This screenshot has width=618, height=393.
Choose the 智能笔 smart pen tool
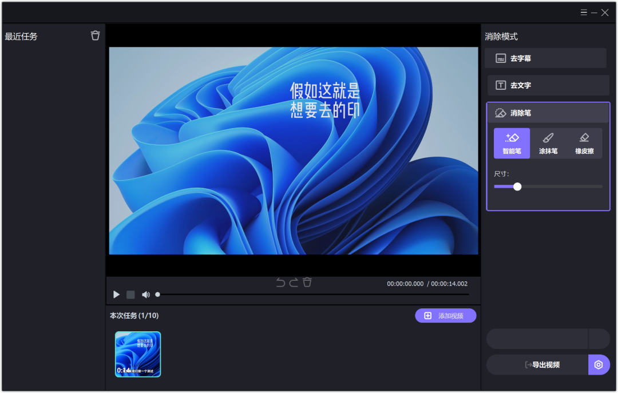pos(512,144)
